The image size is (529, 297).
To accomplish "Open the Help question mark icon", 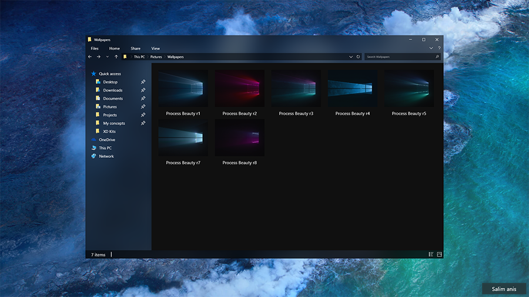I will (x=438, y=48).
